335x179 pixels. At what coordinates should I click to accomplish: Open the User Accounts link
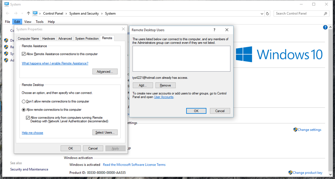coord(164,97)
